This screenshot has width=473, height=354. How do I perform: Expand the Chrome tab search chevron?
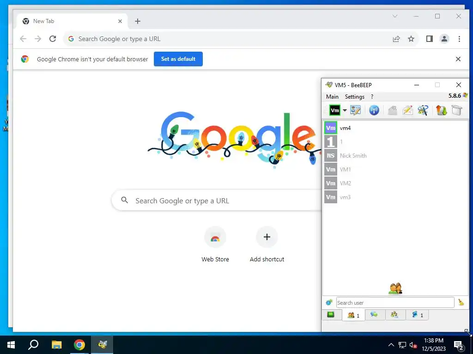point(395,16)
